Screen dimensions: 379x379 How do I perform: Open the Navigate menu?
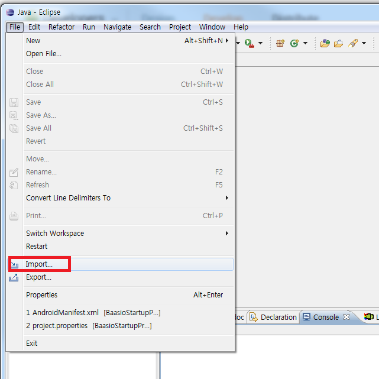[118, 27]
